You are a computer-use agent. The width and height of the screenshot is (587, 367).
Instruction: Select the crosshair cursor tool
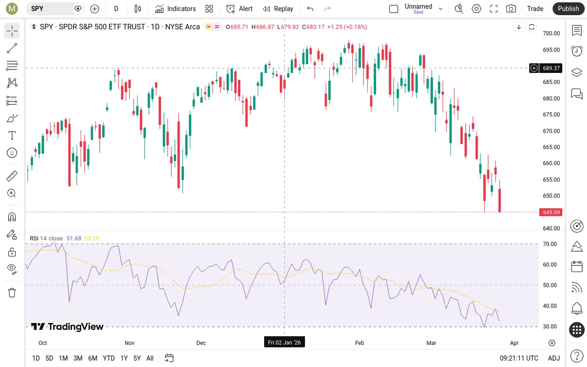click(12, 31)
